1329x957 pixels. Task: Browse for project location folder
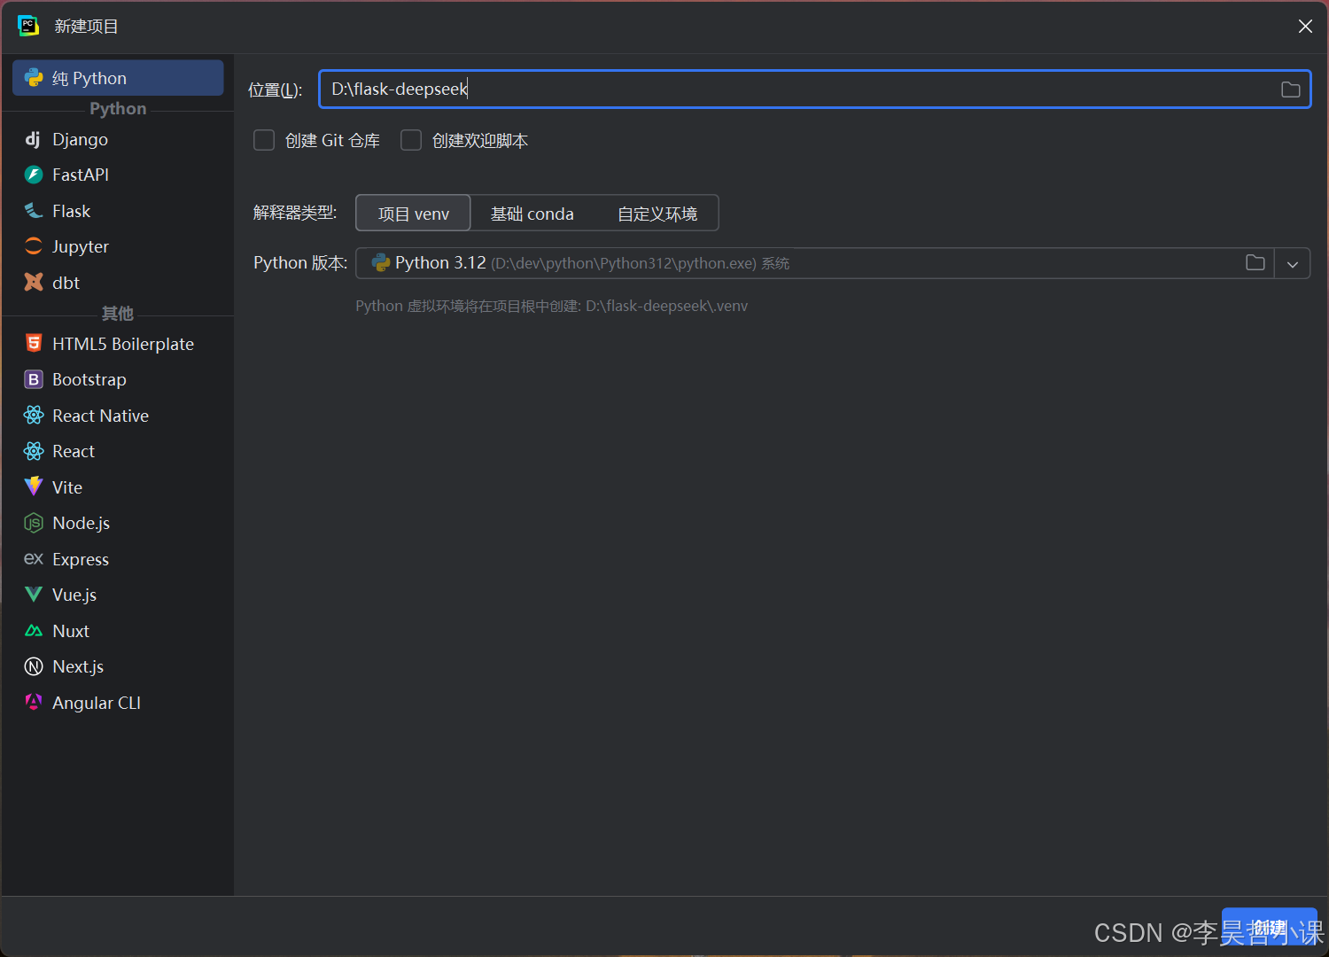click(x=1291, y=89)
